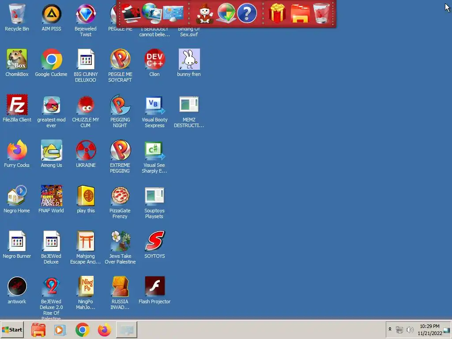Click the Santa-hat computer icon in the dock
452x339 pixels.
coord(131,13)
